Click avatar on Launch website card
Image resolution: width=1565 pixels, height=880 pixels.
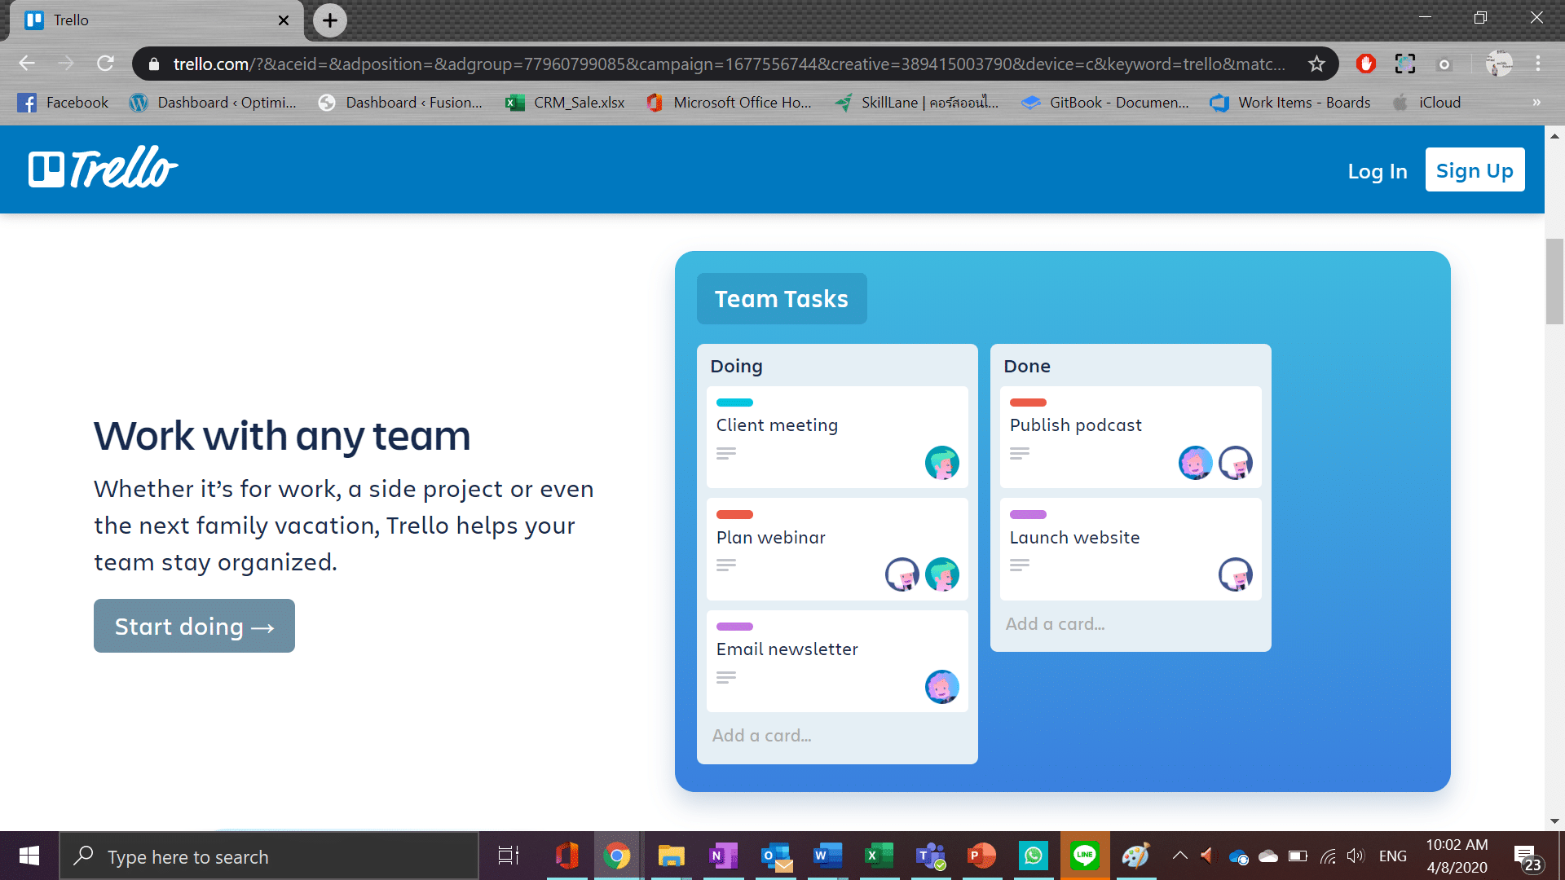(1236, 574)
